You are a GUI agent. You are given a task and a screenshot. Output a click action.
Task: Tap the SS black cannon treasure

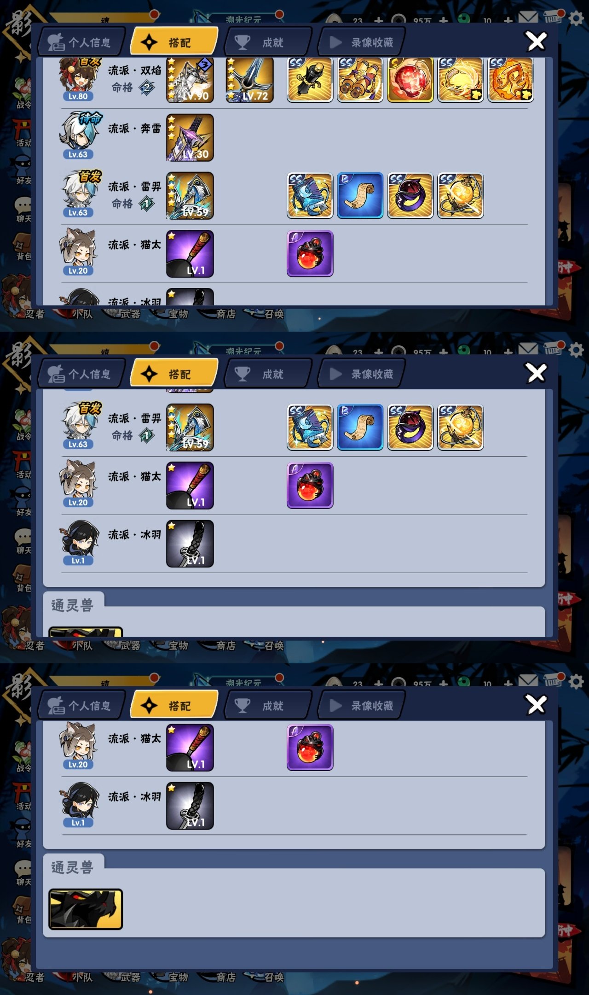click(x=310, y=80)
